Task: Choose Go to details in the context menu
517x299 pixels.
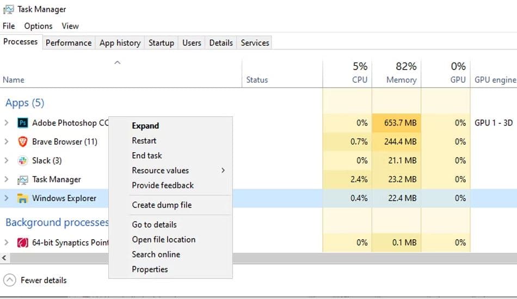Action: click(x=170, y=225)
